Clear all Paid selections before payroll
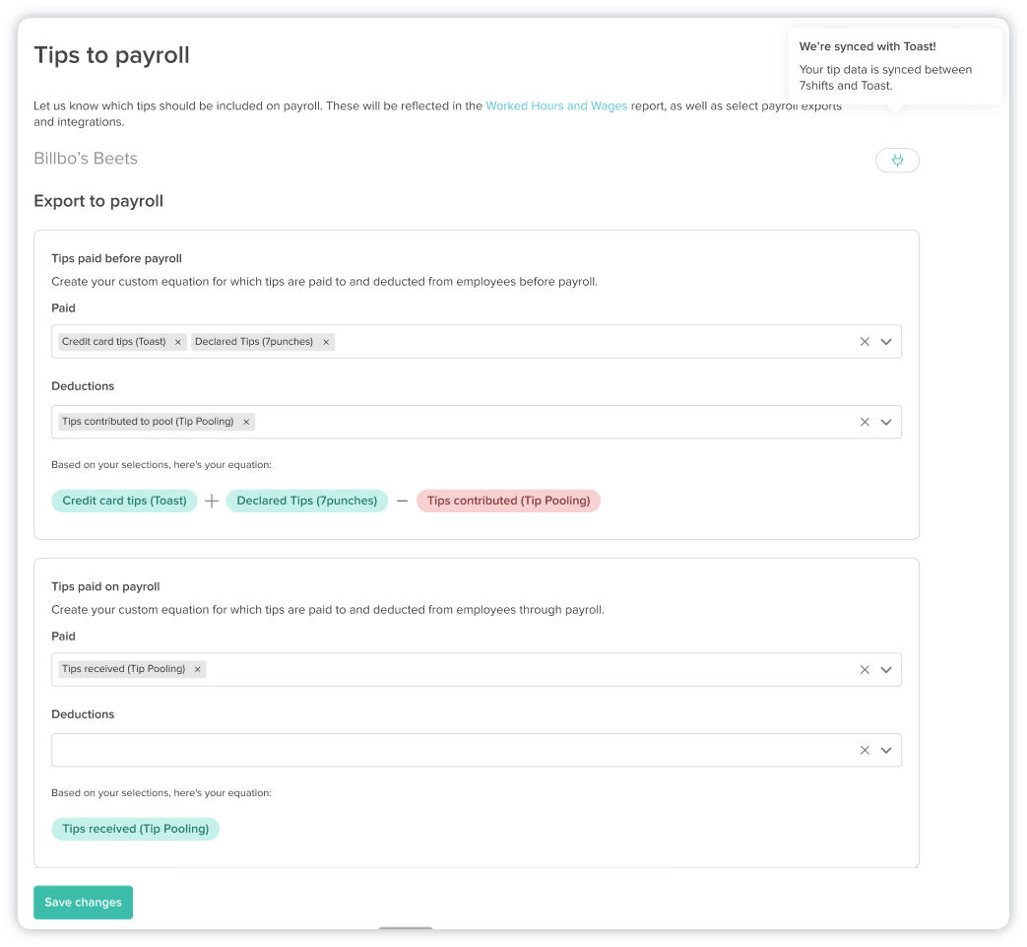 tap(865, 342)
